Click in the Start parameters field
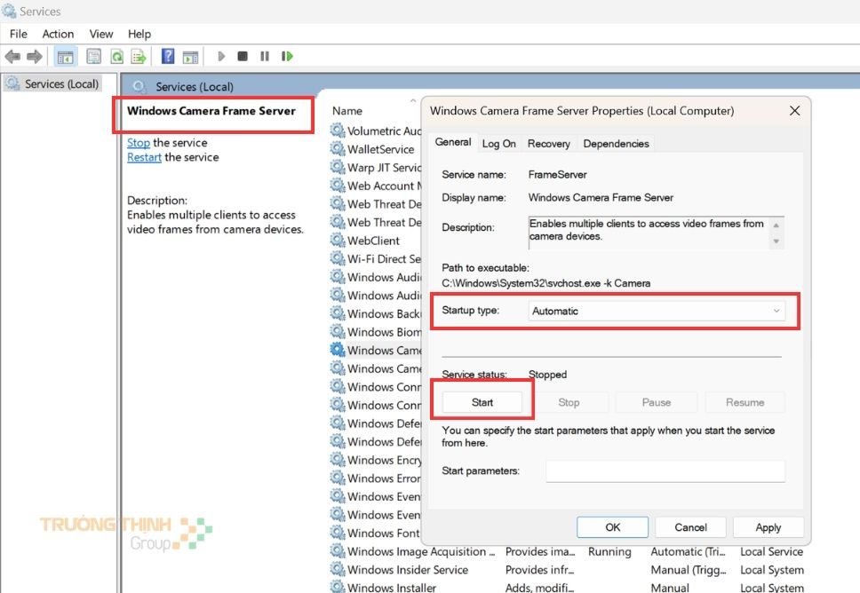Viewport: 860px width, 593px height. pos(665,471)
